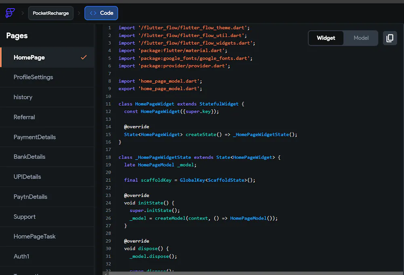Image resolution: width=404 pixels, height=275 pixels.
Task: Click the Pages panel heading
Action: coord(17,36)
